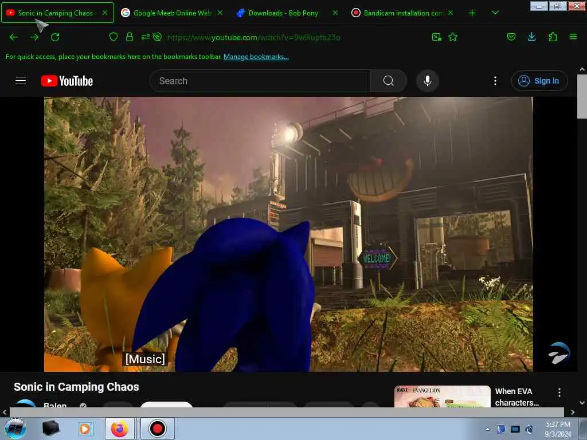
Task: Open the red record Bandicam taskbar icon
Action: (157, 429)
